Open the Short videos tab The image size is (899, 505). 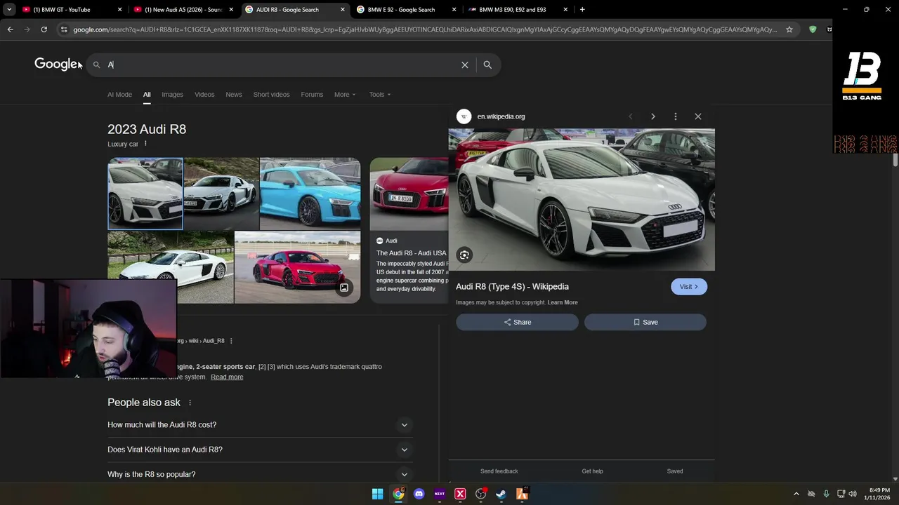(271, 94)
